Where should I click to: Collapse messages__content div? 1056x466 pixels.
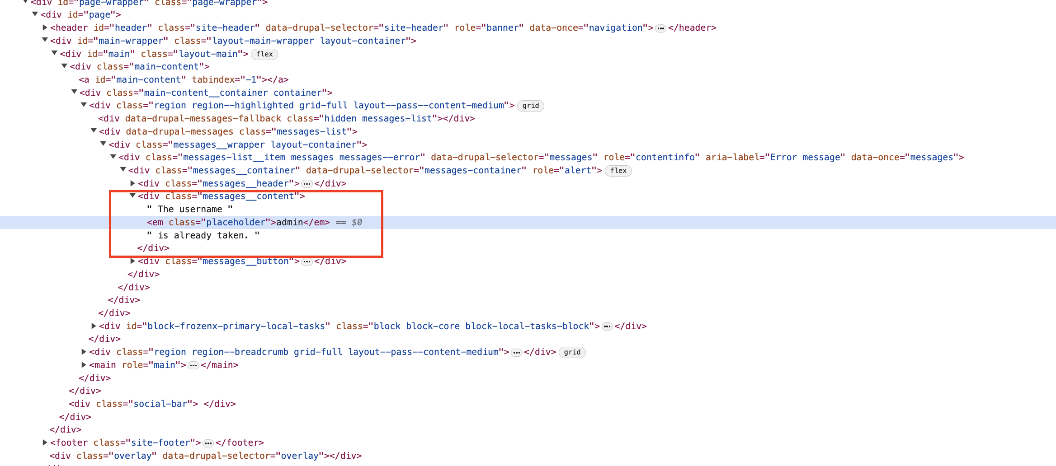pyautogui.click(x=132, y=196)
